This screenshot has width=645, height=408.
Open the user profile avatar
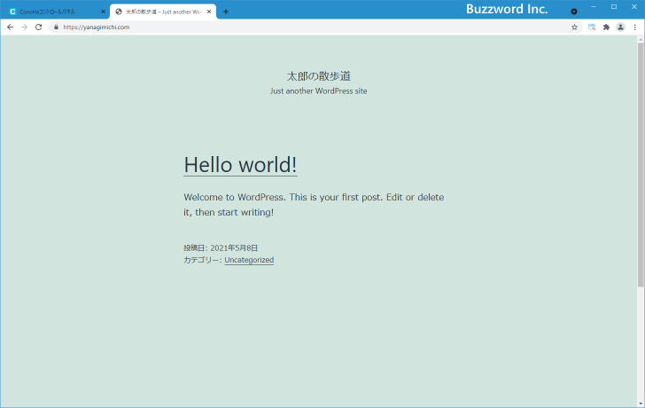coord(621,27)
